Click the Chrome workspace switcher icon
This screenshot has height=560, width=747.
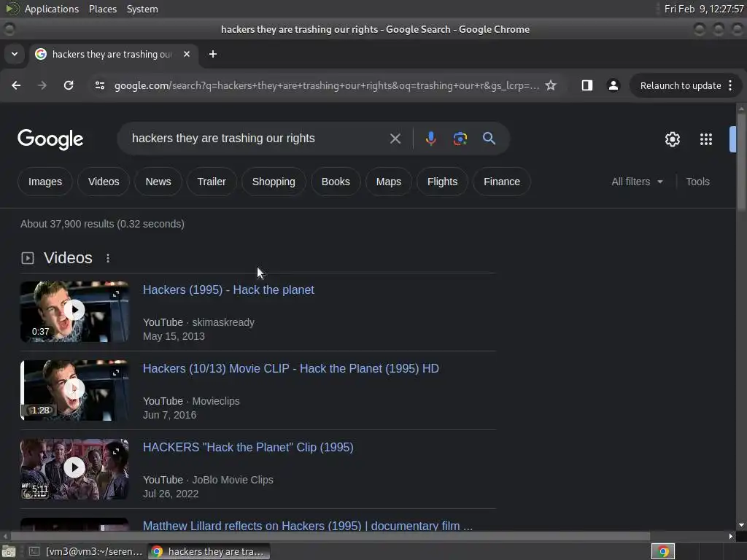click(x=663, y=551)
